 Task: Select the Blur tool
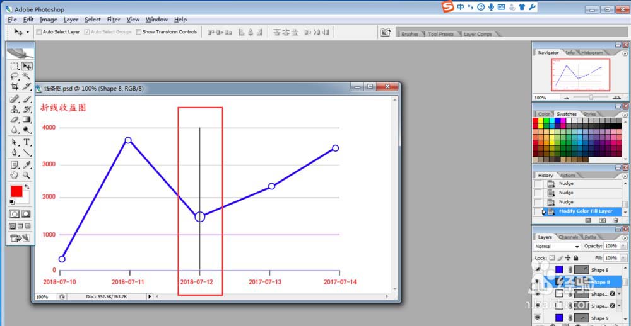pyautogui.click(x=15, y=130)
